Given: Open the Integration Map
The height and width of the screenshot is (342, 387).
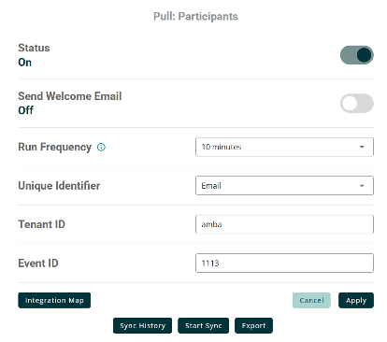Looking at the screenshot, I should tap(54, 300).
